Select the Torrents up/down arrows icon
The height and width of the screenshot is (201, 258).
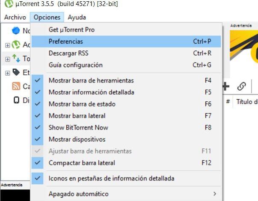click(x=16, y=59)
